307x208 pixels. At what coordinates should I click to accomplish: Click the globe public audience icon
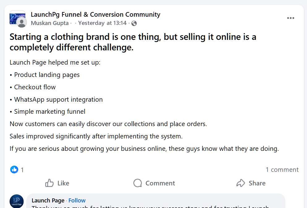(x=134, y=23)
